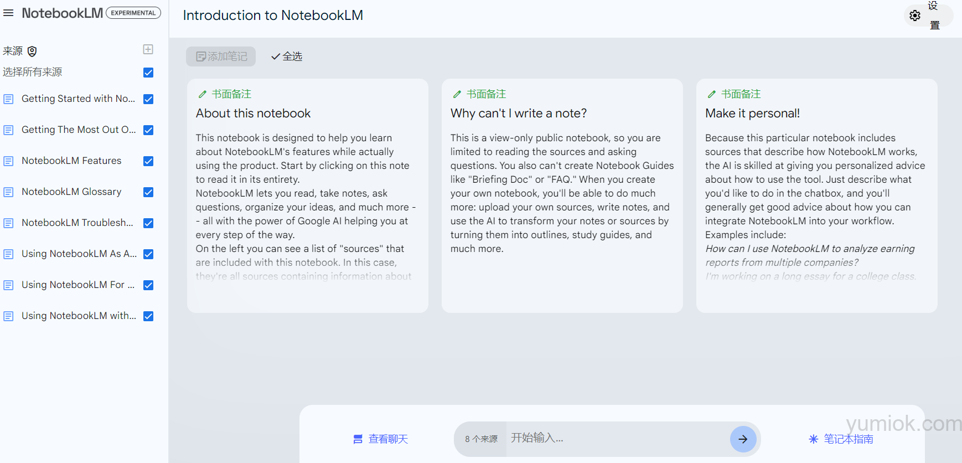The height and width of the screenshot is (463, 962).
Task: Click document icon for Getting The Most Out
Action: click(x=8, y=130)
